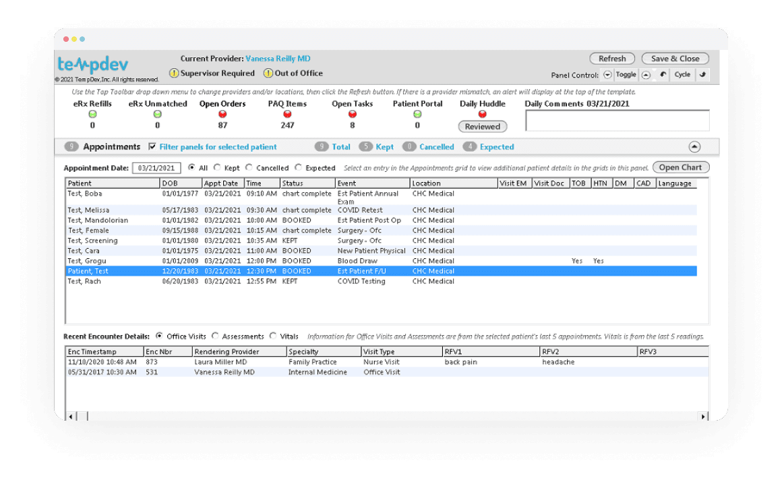Click the Supervisor Required warning icon

pos(174,73)
